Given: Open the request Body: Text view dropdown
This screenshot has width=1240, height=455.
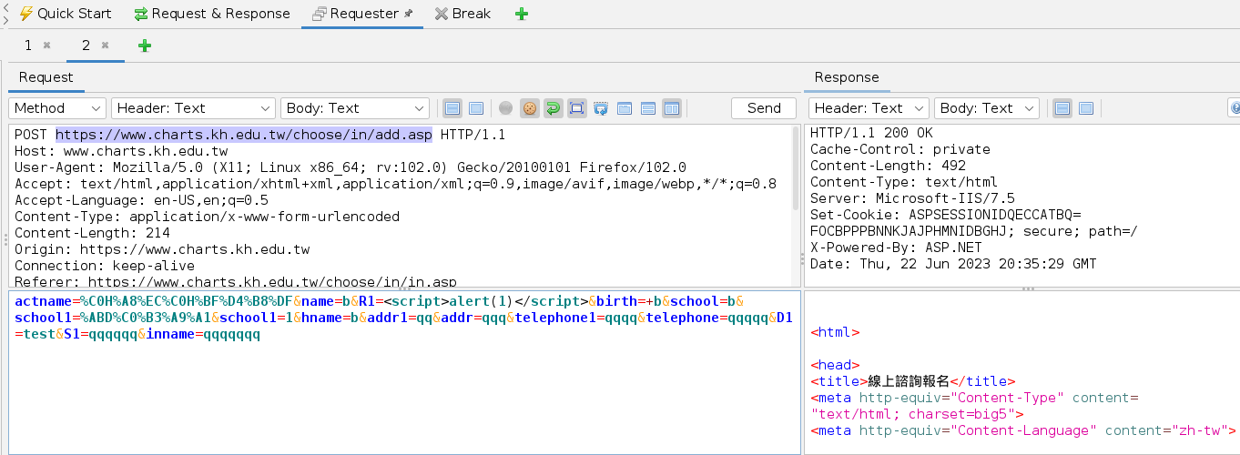Looking at the screenshot, I should point(355,108).
